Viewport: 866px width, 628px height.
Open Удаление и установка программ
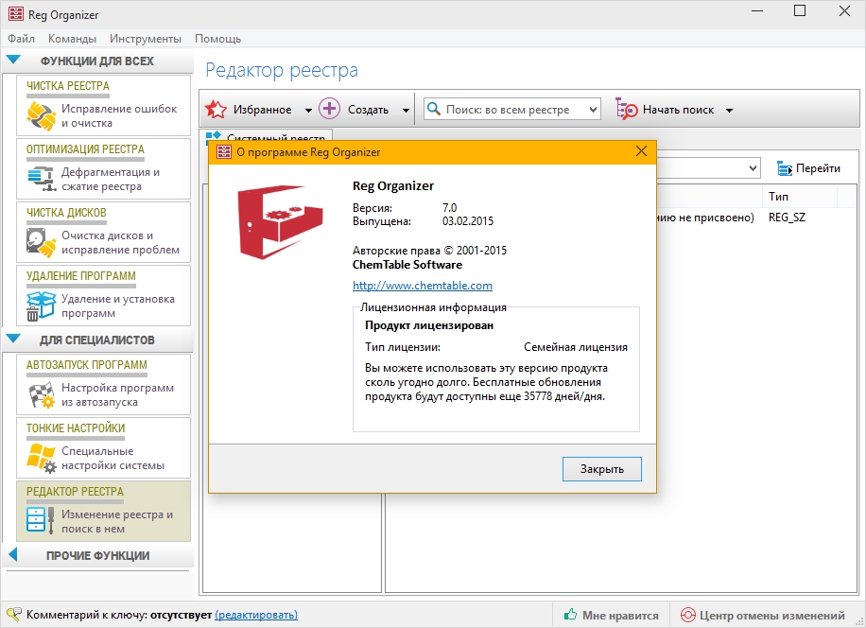(x=103, y=295)
